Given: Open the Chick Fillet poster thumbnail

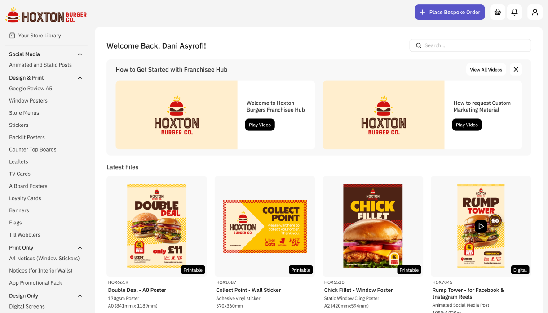Looking at the screenshot, I should pos(373,226).
